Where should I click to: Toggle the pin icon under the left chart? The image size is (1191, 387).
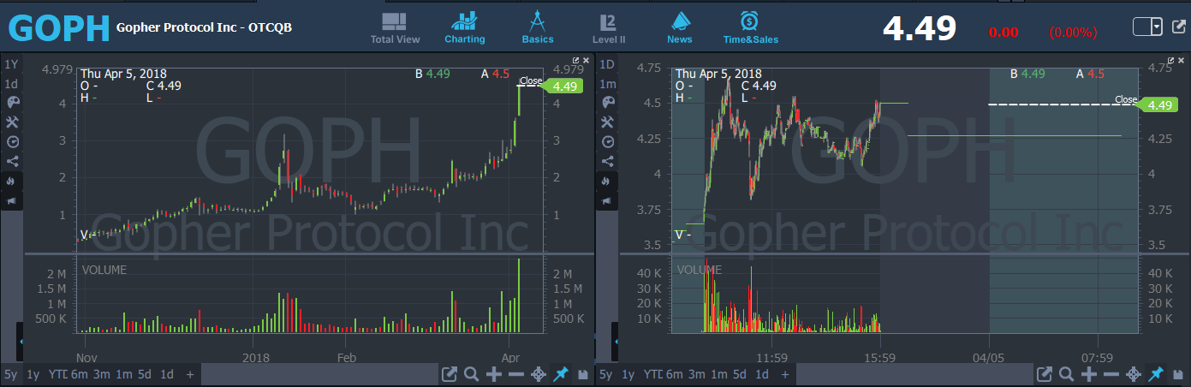(561, 374)
